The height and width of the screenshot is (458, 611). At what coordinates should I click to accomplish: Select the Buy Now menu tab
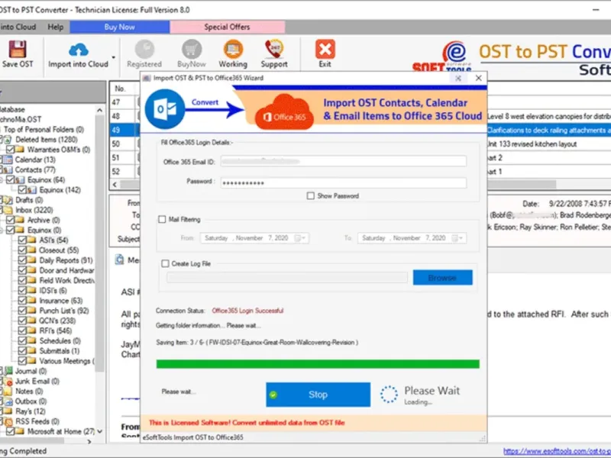pos(119,27)
